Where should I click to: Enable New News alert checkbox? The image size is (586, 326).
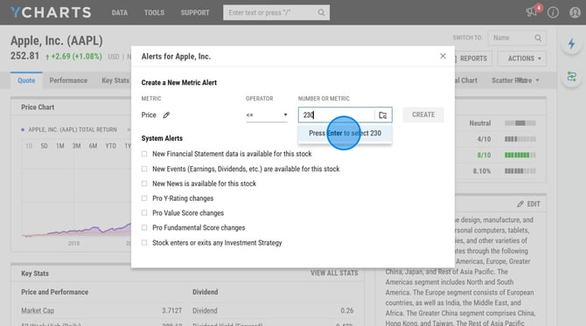point(144,184)
